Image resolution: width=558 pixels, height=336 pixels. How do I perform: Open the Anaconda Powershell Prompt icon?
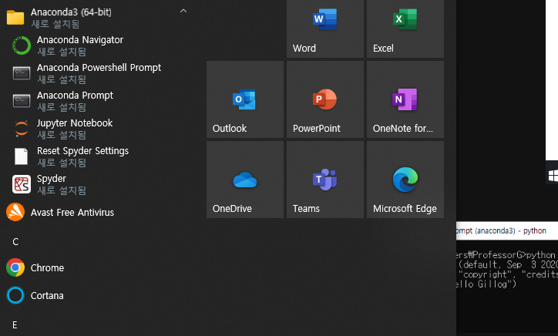pyautogui.click(x=22, y=73)
